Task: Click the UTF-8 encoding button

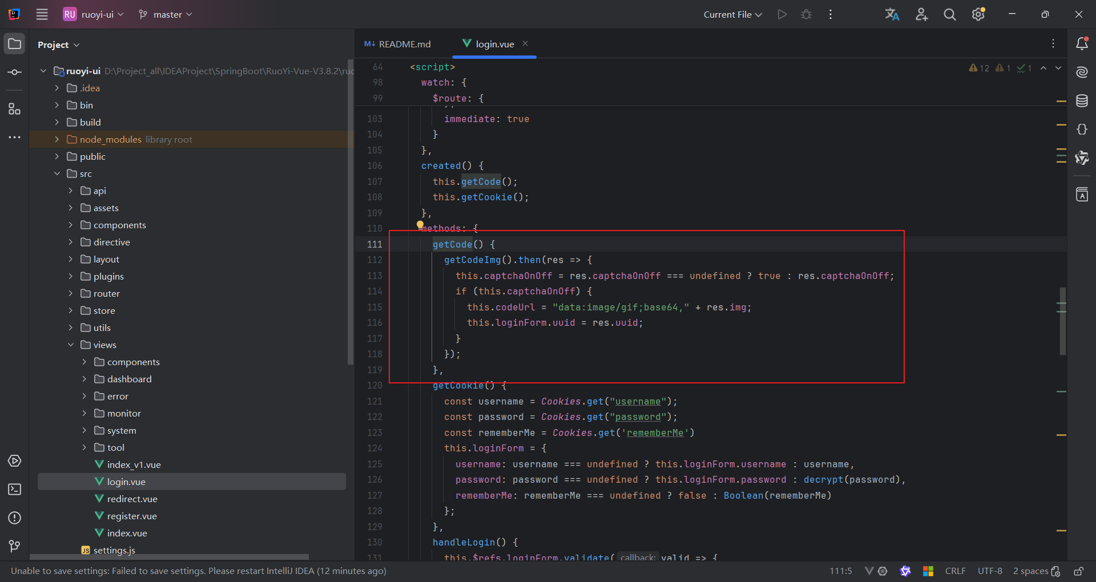Action: (990, 571)
